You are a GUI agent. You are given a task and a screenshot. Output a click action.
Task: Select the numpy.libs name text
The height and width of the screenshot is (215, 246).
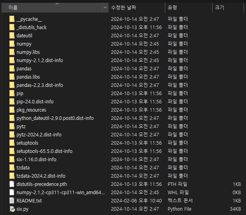28,52
